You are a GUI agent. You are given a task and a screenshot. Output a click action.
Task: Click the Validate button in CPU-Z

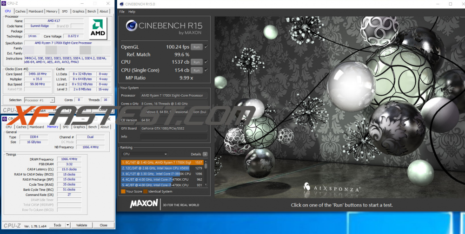coord(81,225)
